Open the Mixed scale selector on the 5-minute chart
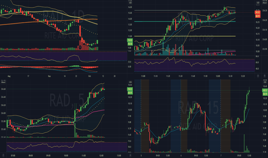Screen dimensions: 268x158 click(x=3, y=82)
